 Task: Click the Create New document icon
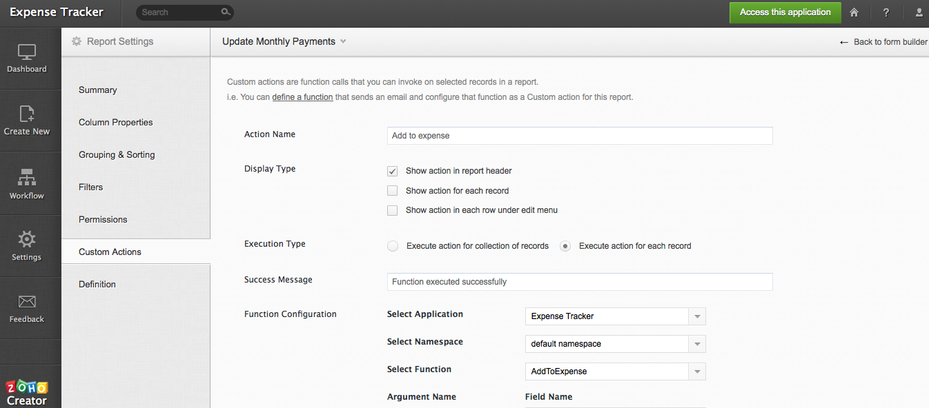pos(27,114)
